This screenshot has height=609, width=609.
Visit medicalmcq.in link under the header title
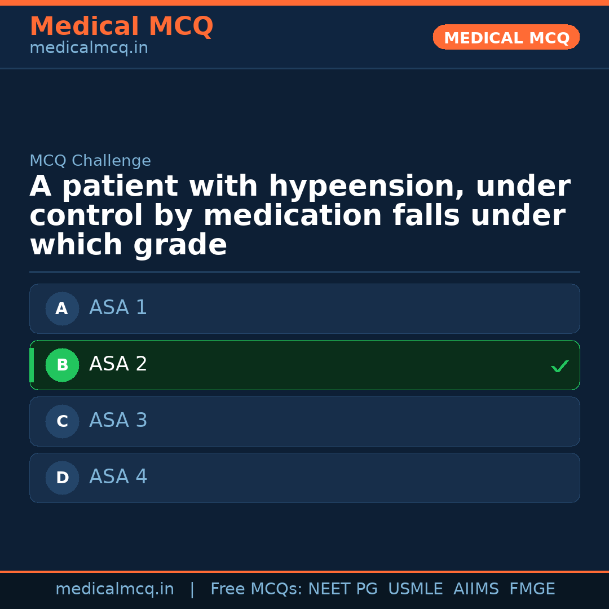click(89, 48)
